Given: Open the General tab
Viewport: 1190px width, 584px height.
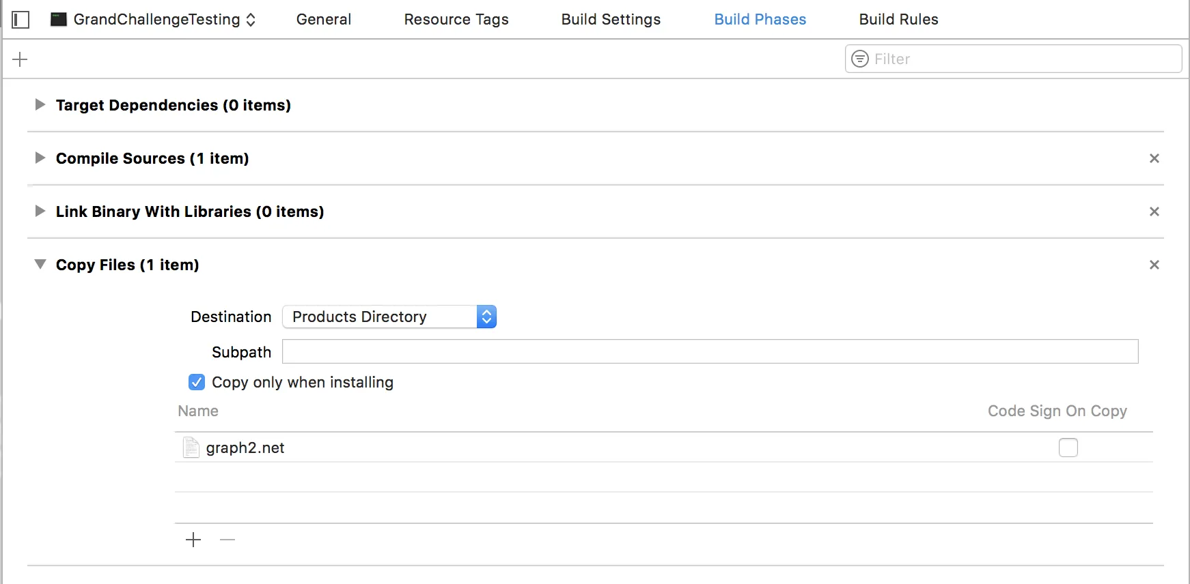Looking at the screenshot, I should pyautogui.click(x=324, y=20).
